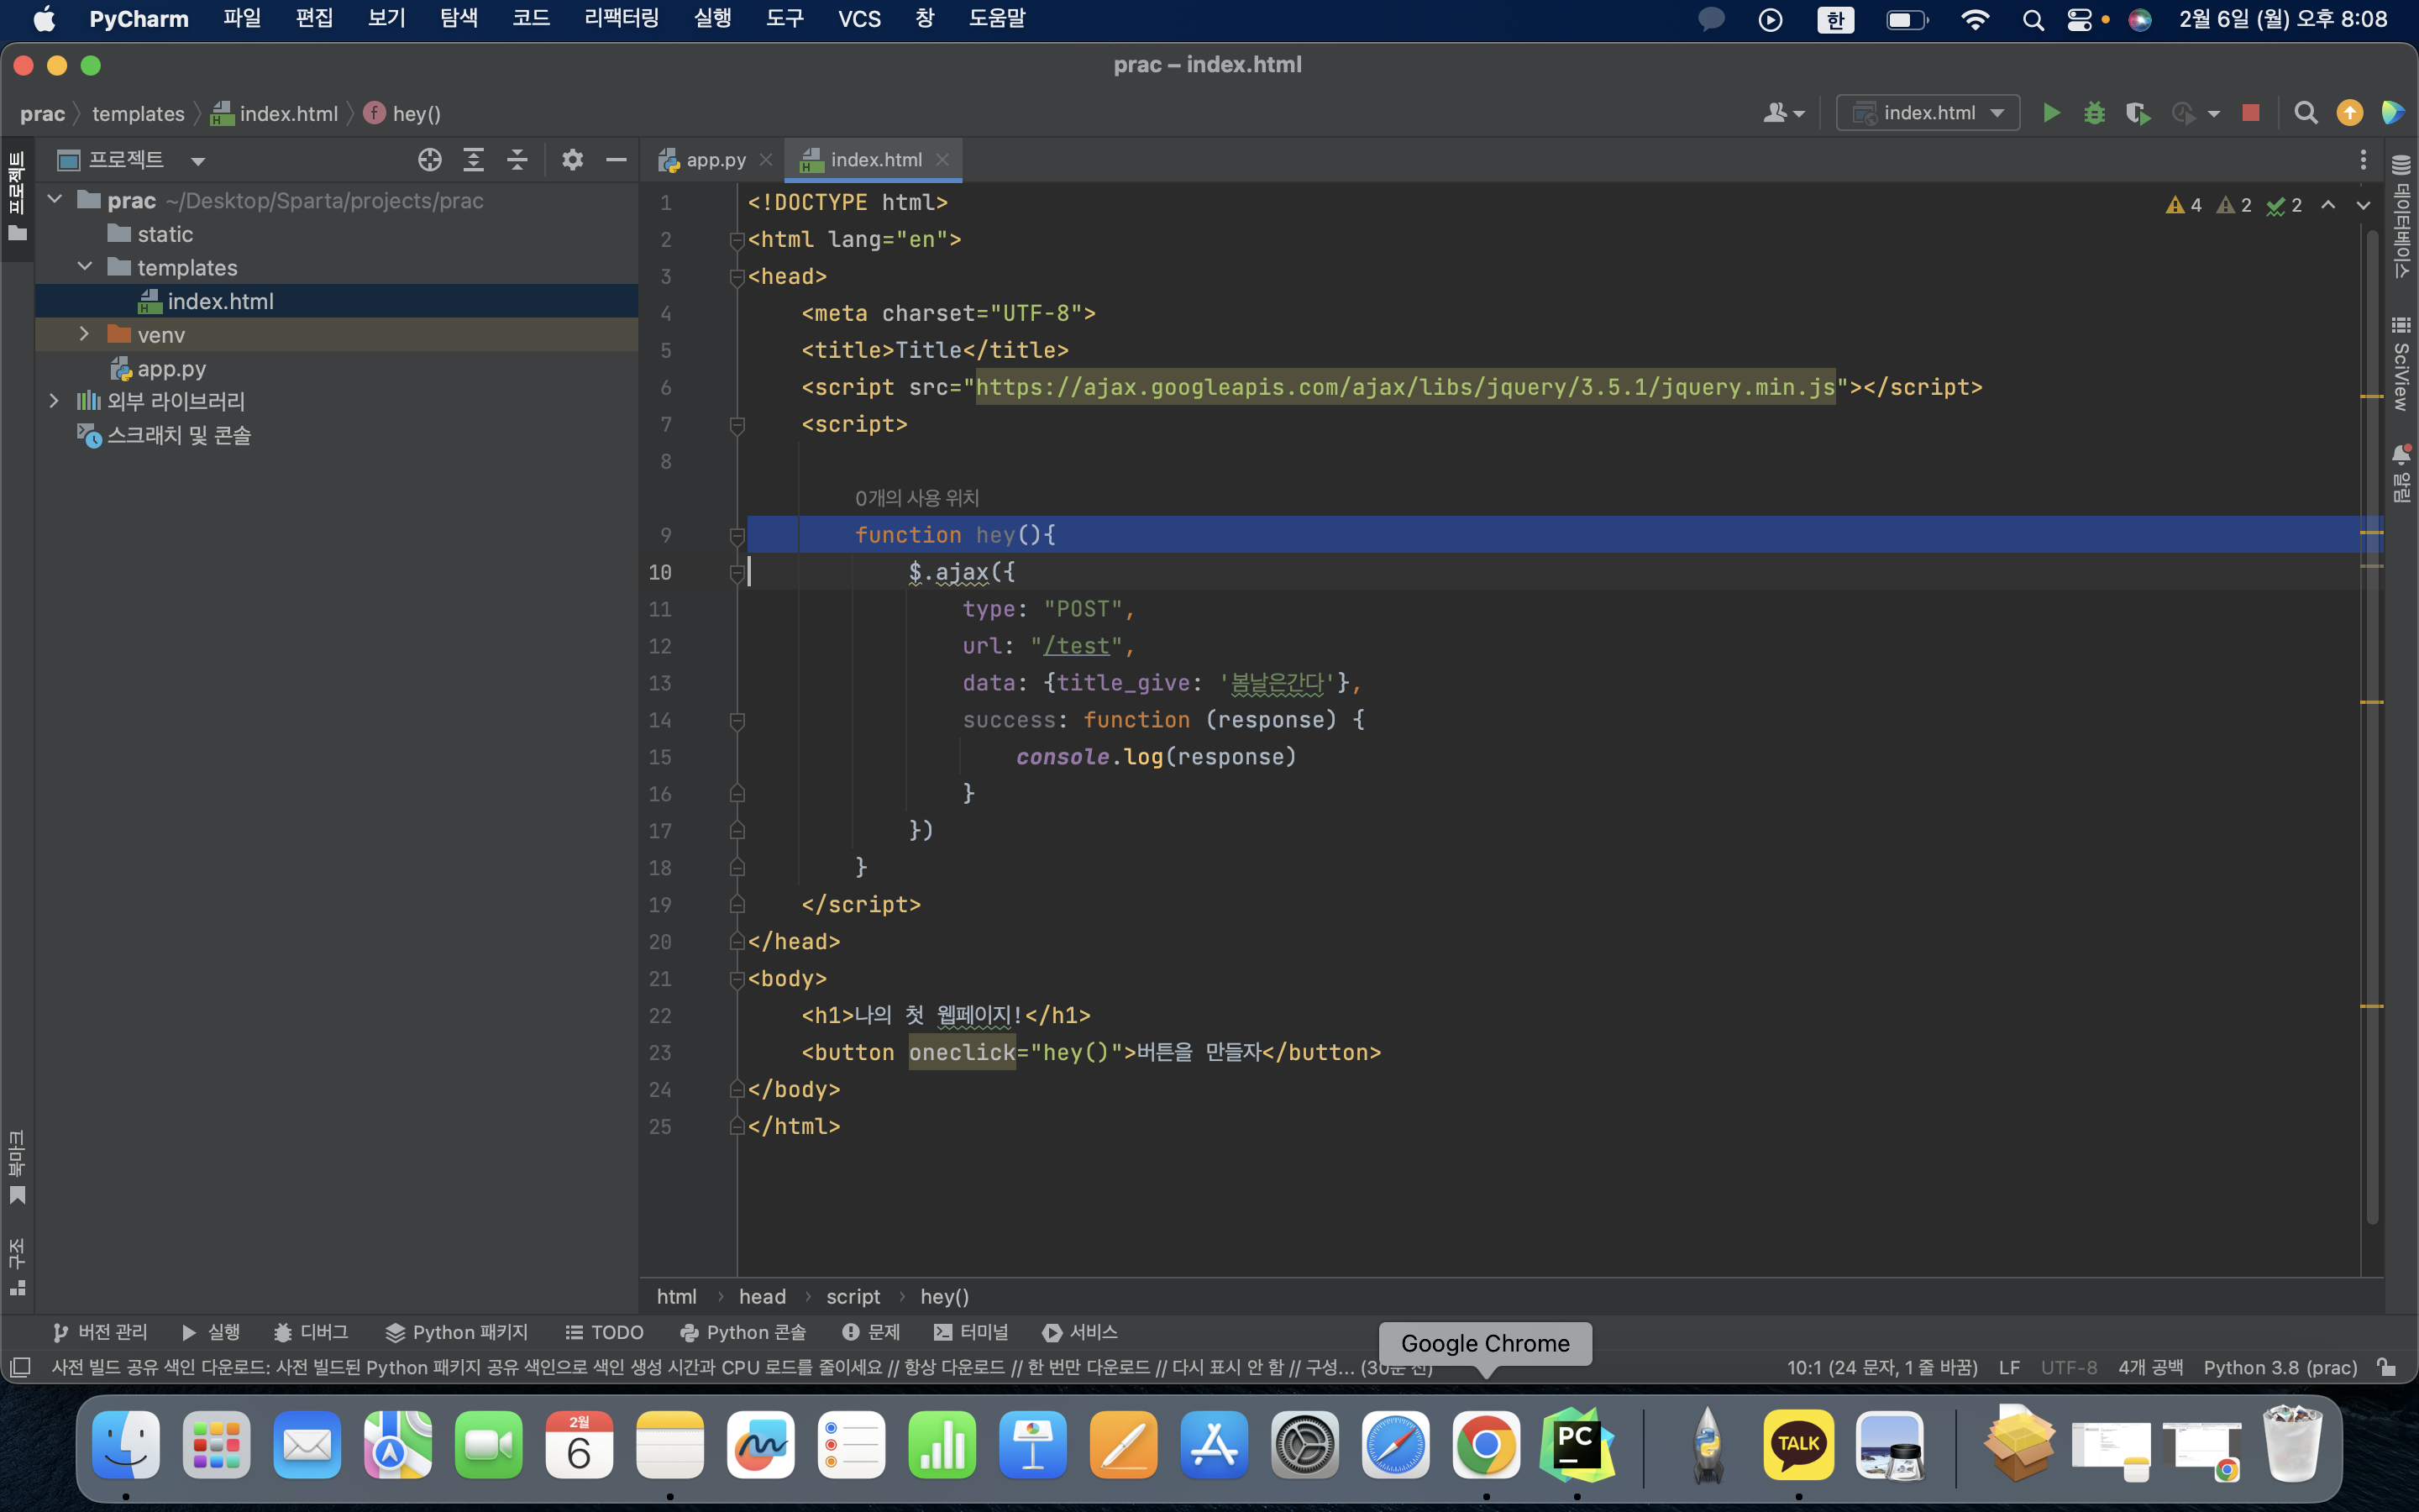This screenshot has height=1512, width=2419.
Task: Open the Python 콘솔 tool window
Action: (x=742, y=1332)
